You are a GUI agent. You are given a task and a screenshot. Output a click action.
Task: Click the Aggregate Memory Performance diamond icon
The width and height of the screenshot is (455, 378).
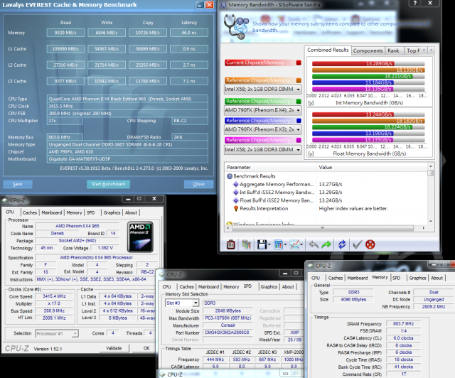(236, 184)
